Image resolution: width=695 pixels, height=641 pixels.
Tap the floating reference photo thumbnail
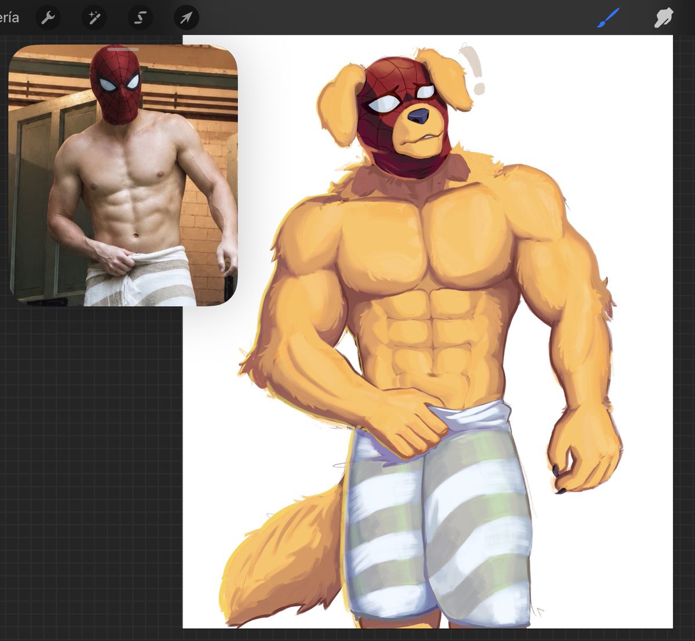[x=123, y=175]
